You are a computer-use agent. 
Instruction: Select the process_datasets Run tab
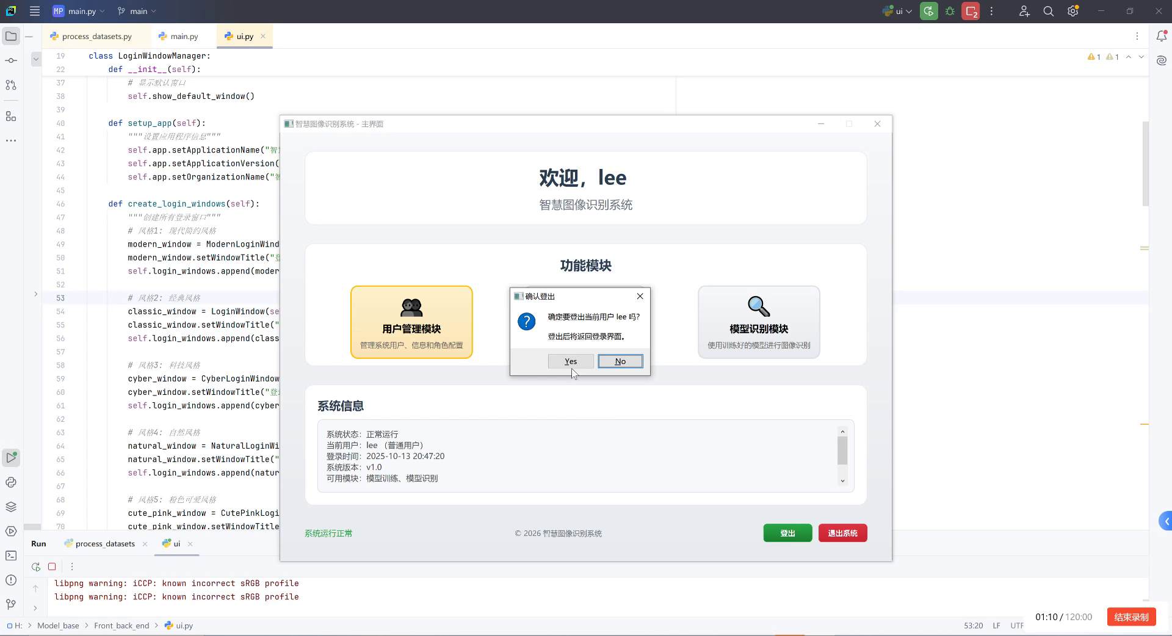click(x=99, y=544)
